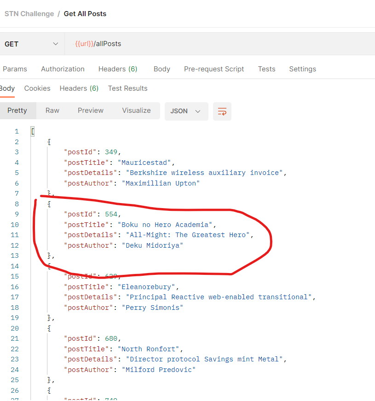Open the Settings tab
Screen dimensions: 375x401
click(303, 69)
